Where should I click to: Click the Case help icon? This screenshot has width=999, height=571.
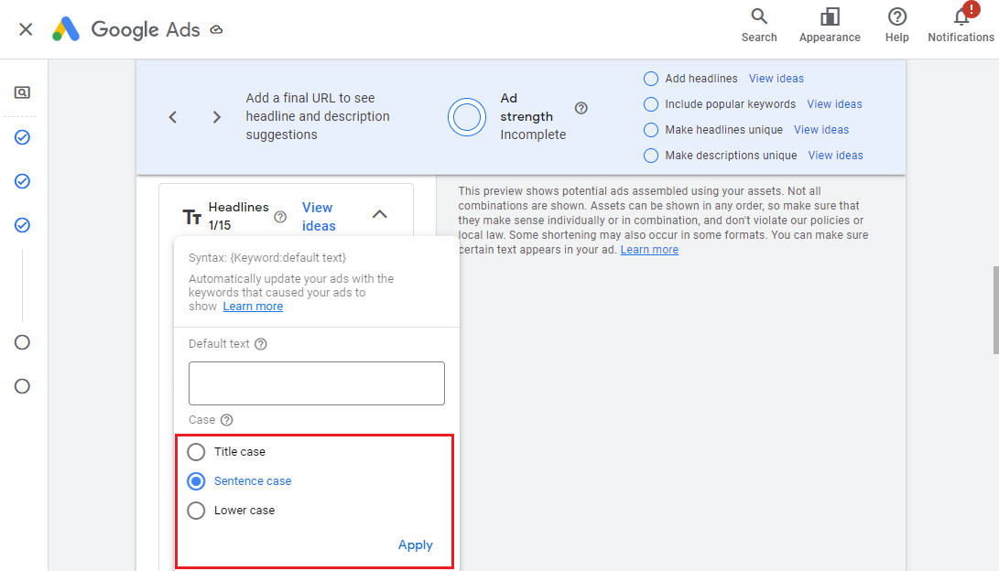[227, 420]
